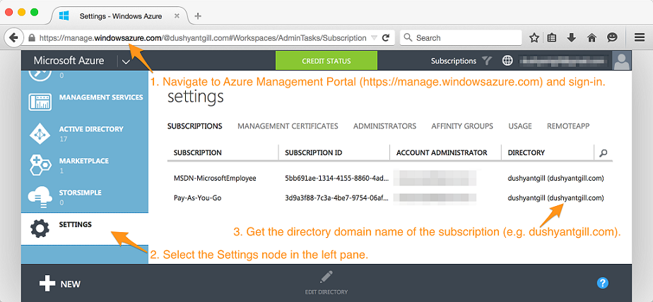Image resolution: width=653 pixels, height=302 pixels.
Task: Open the Firefox downloads arrow
Action: (x=572, y=37)
